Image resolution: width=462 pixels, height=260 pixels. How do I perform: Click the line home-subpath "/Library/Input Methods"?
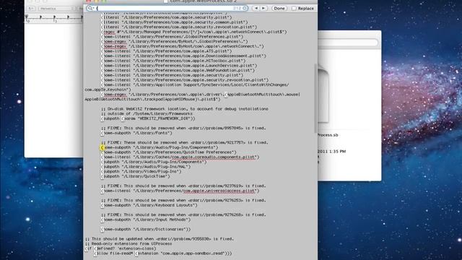tap(146, 220)
